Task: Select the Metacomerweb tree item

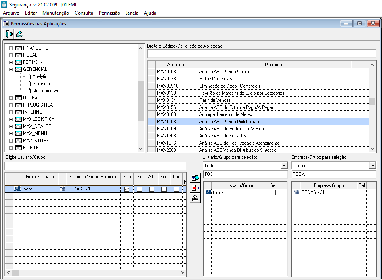Action: point(47,91)
